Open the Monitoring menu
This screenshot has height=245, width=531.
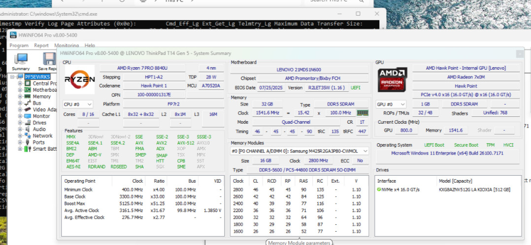pos(66,45)
